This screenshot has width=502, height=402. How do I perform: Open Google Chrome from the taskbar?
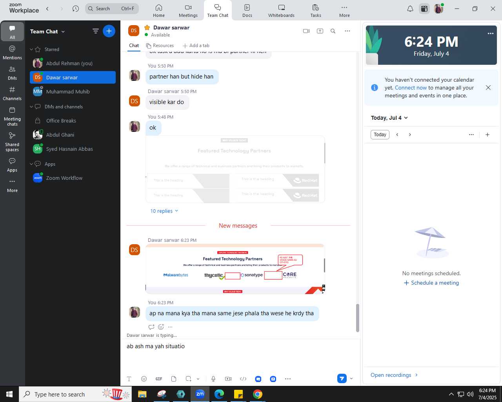tap(258, 394)
